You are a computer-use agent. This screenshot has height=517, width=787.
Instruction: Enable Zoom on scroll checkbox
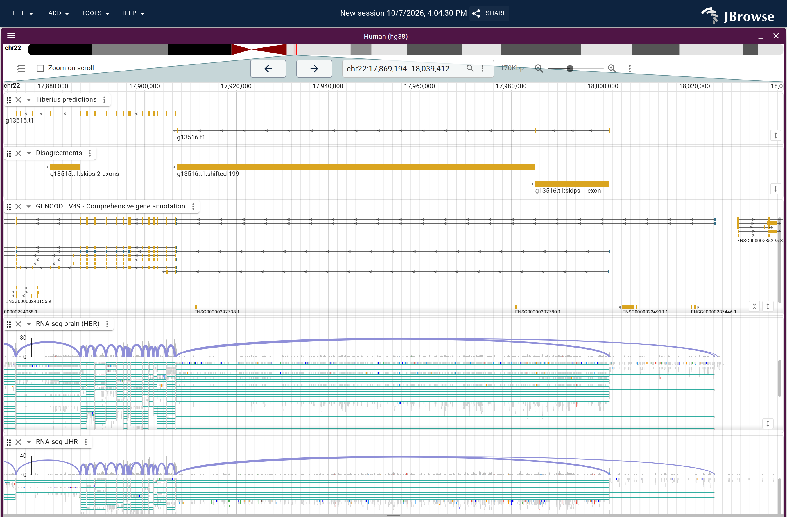40,68
